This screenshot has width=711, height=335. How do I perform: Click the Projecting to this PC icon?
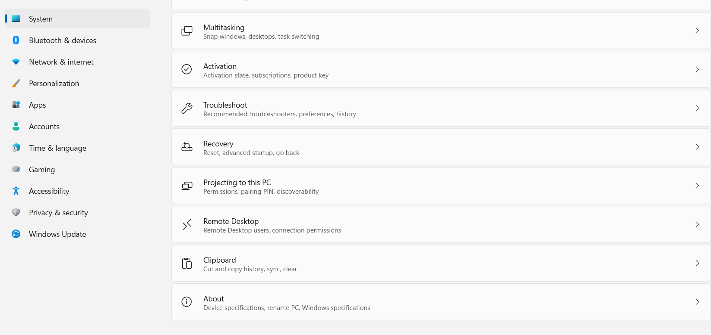point(187,186)
